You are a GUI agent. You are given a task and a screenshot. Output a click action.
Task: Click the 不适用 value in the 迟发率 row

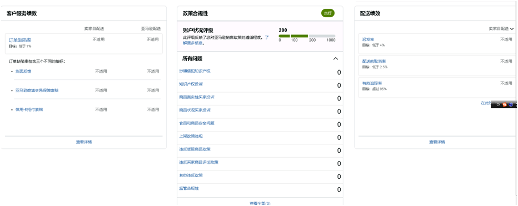click(506, 39)
